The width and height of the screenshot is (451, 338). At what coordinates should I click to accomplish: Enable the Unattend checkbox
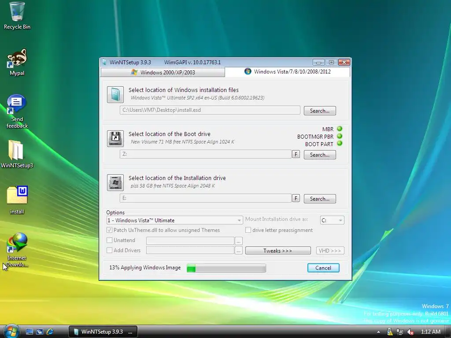[109, 240]
